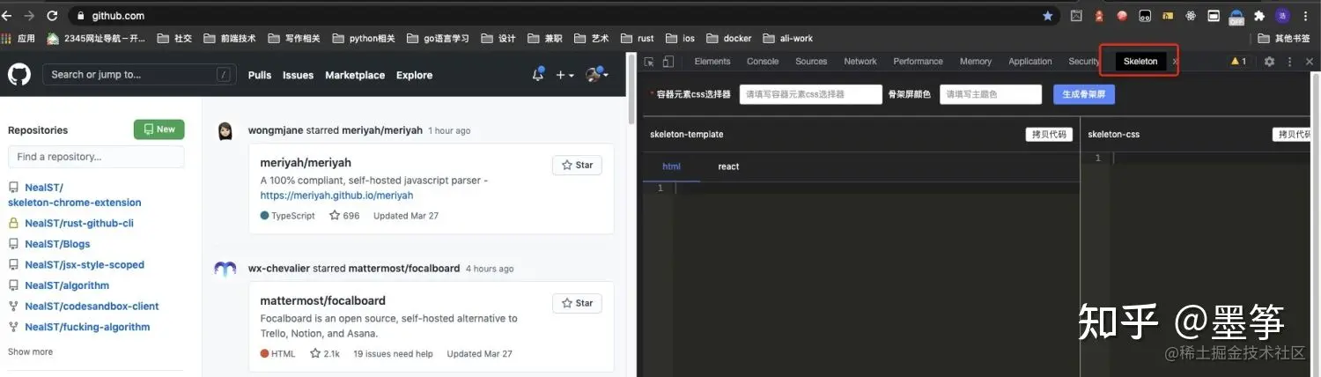Open GitHub notifications bell

pos(538,75)
